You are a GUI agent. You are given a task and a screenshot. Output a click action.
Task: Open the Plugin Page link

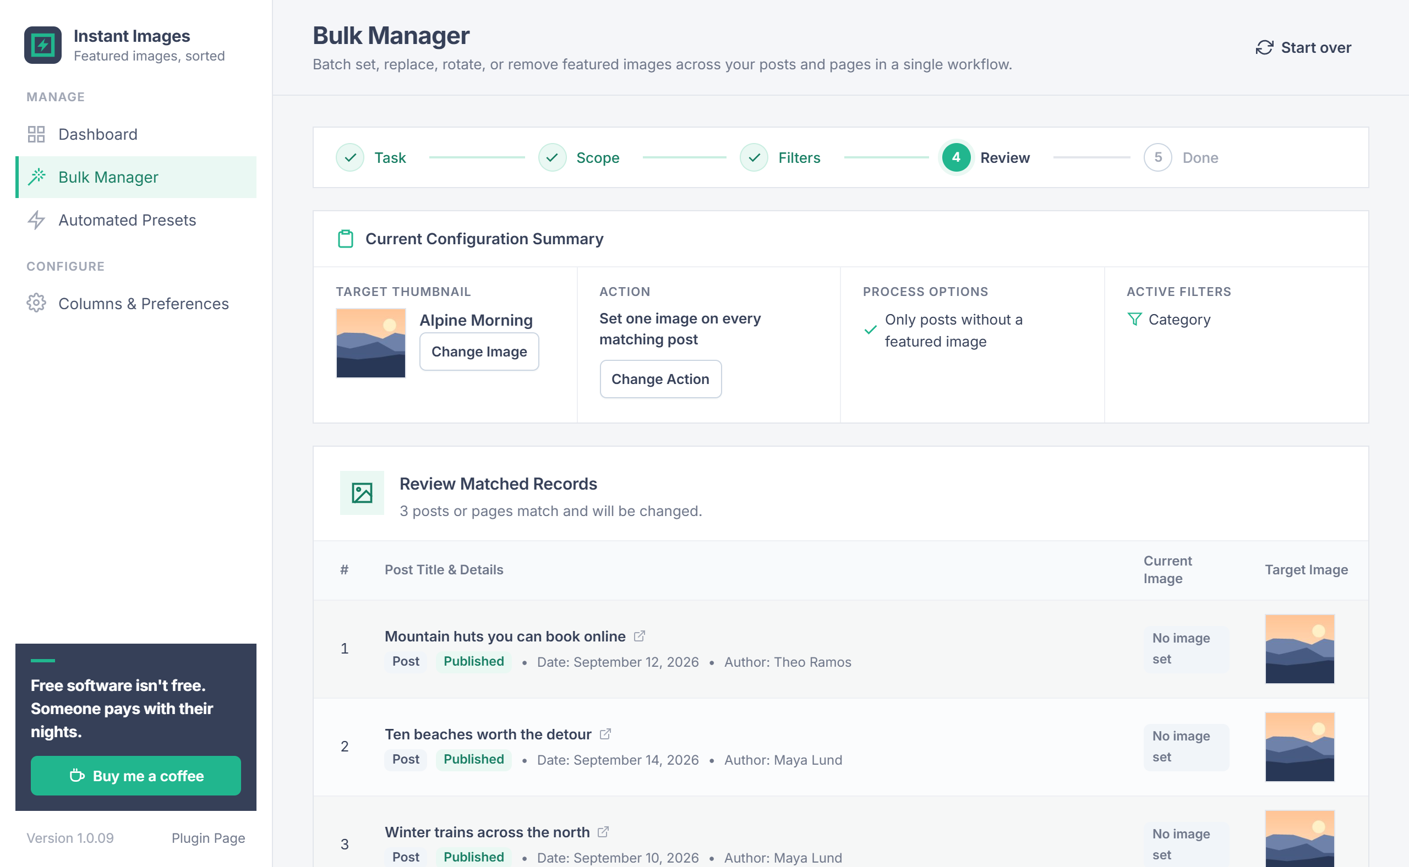(208, 838)
